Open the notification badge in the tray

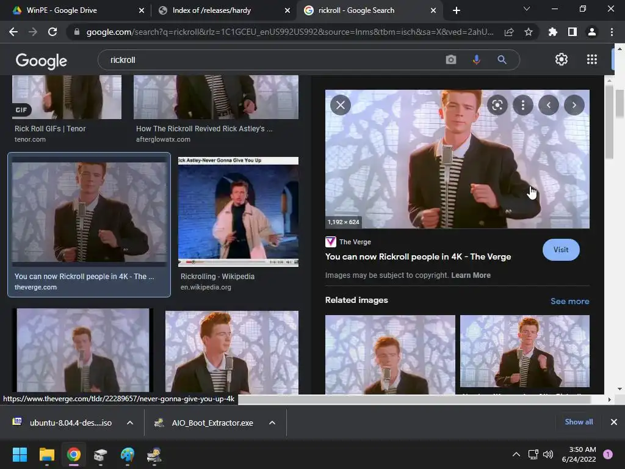point(608,454)
